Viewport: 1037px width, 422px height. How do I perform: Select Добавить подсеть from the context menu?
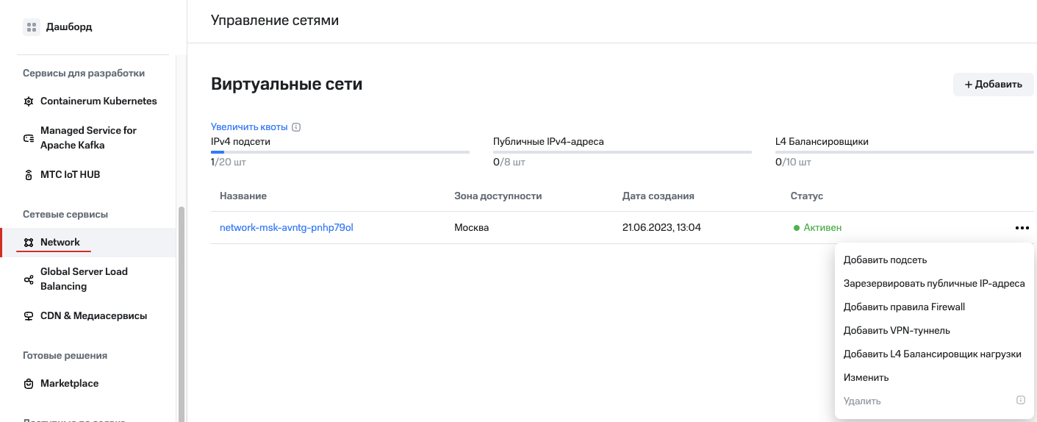point(885,260)
